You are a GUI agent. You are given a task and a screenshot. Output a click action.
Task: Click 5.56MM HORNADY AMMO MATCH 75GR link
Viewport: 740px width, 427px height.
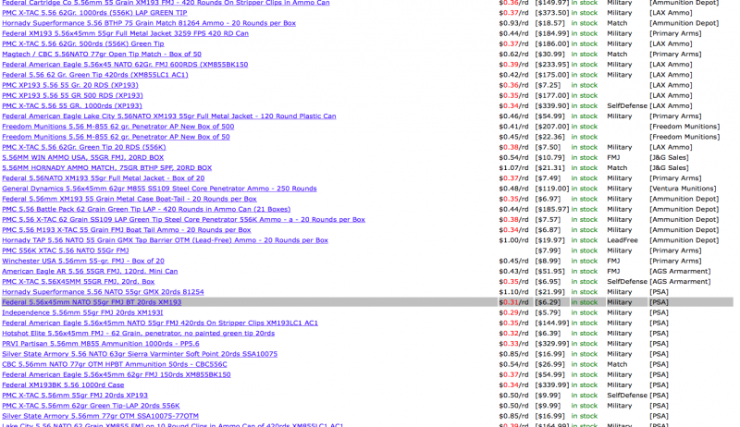(x=106, y=168)
